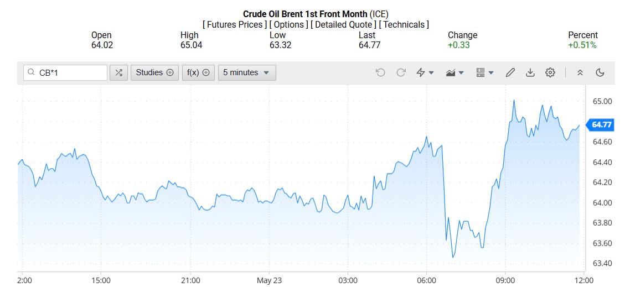Image resolution: width=625 pixels, height=287 pixels.
Task: Expand the 5 minutes interval dropdown
Action: coord(247,72)
